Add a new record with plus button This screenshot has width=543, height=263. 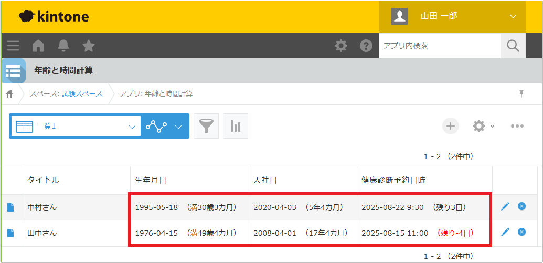pyautogui.click(x=450, y=126)
